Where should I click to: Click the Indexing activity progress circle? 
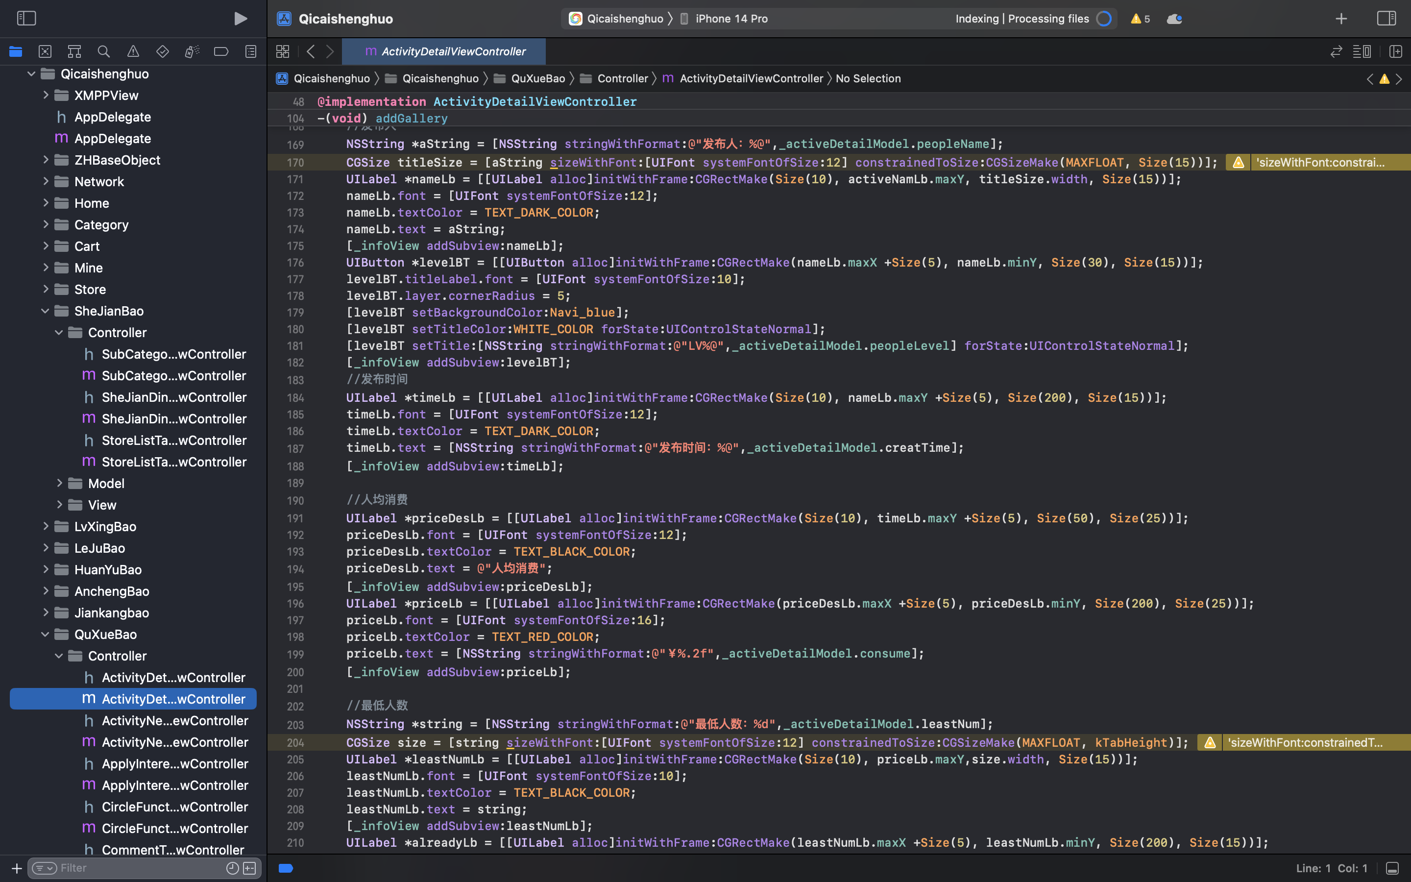click(1104, 19)
